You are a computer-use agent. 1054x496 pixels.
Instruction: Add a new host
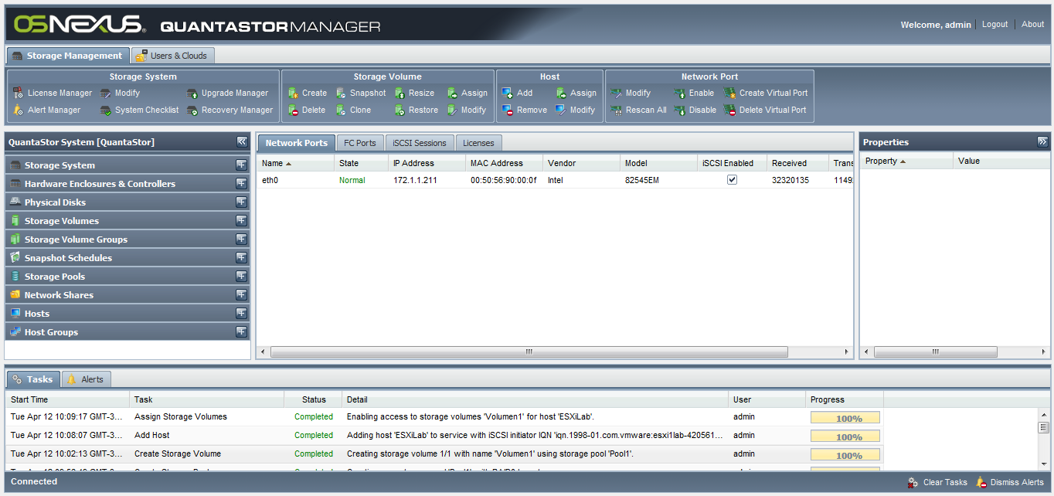[x=517, y=93]
